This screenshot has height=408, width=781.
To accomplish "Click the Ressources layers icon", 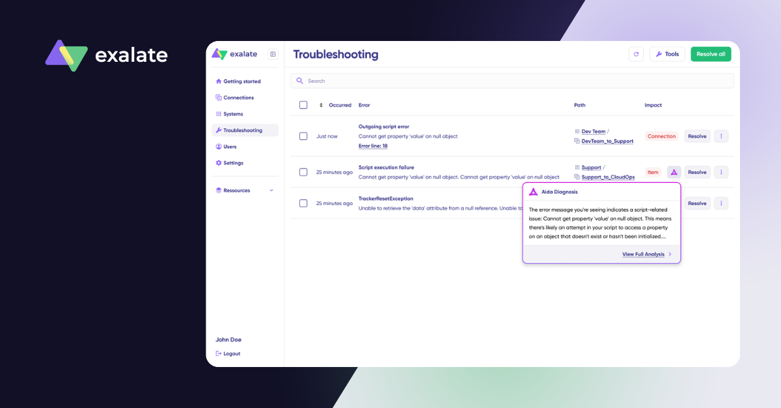I will [x=219, y=190].
